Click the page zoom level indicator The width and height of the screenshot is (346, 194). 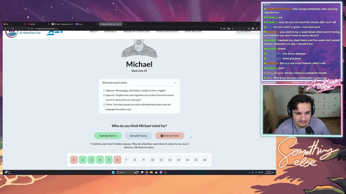coord(228,29)
